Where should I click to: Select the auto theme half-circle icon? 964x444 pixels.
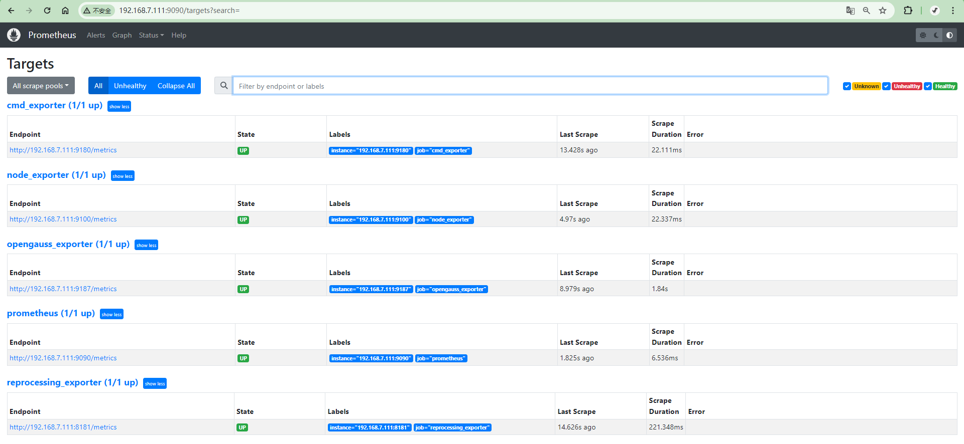point(949,35)
